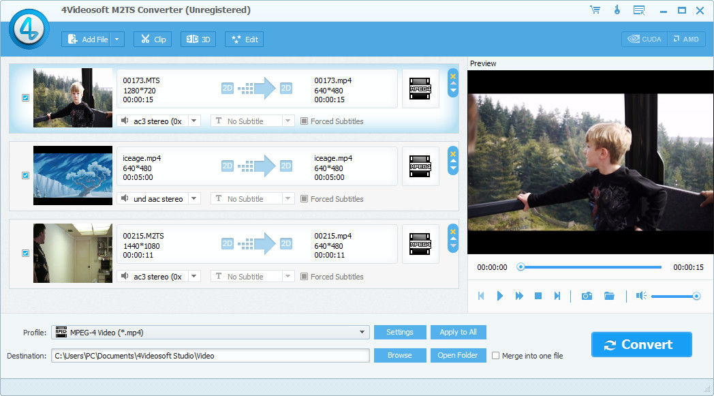
Task: Click the Settings button
Action: coord(400,332)
